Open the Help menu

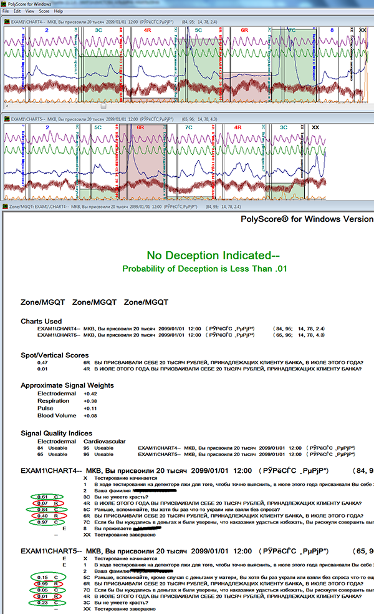(58, 11)
